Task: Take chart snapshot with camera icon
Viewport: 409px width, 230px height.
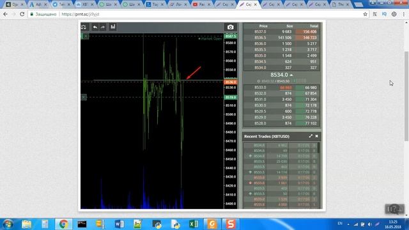Action: click(230, 27)
